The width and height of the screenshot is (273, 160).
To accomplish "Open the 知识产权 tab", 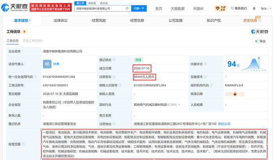I will 214,20.
